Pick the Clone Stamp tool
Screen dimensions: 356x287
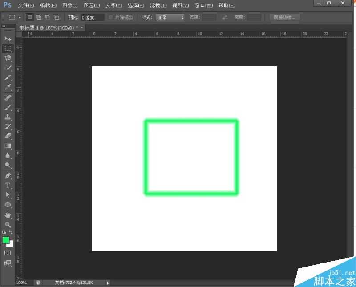coord(8,117)
